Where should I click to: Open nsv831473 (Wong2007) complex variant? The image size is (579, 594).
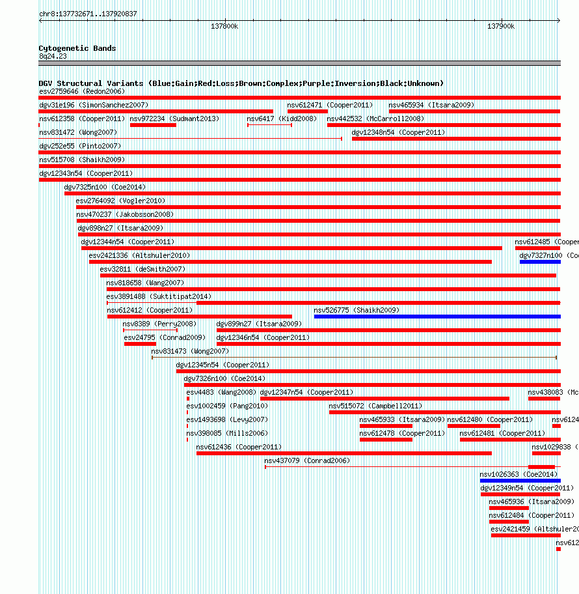[x=190, y=350]
